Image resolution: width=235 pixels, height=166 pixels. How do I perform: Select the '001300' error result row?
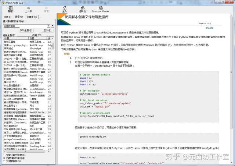click(27, 59)
